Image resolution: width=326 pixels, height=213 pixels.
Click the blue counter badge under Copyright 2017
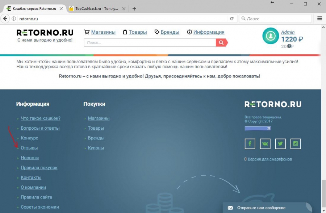click(258, 129)
